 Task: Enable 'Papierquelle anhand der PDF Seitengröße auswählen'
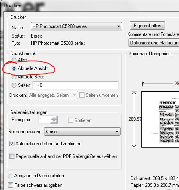pos(12,156)
